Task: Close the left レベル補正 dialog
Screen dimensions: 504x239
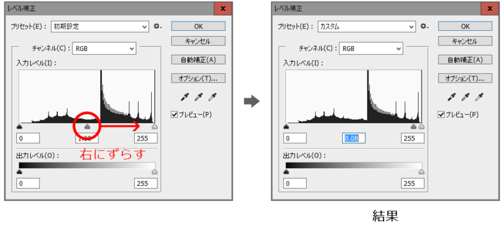Action: [x=223, y=9]
